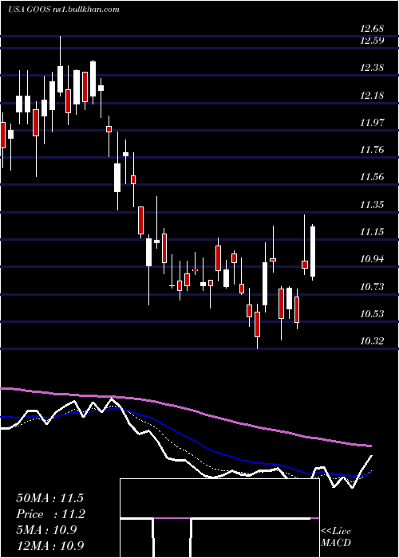The image size is (399, 558).
Task: Click the USA GOOS ns1.bullkhan.com header text
Action: pyautogui.click(x=63, y=10)
